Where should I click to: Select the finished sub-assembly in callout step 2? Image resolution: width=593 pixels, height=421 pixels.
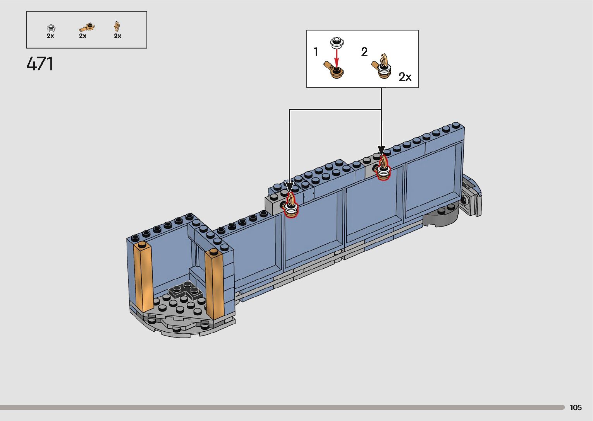[382, 67]
